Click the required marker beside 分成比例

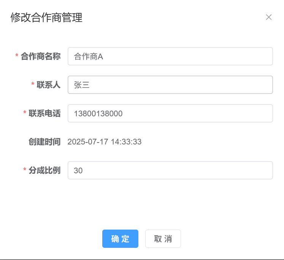point(25,170)
